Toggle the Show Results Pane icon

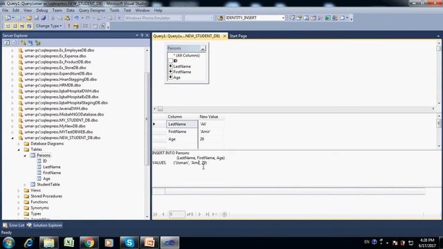29,26
